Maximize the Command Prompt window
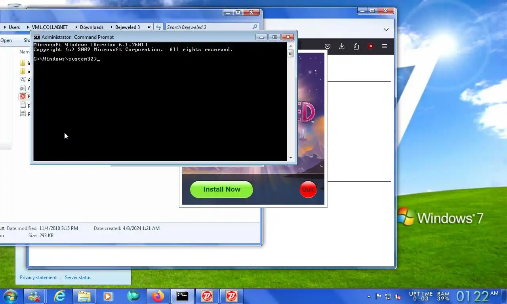This screenshot has width=507, height=304. [x=274, y=37]
